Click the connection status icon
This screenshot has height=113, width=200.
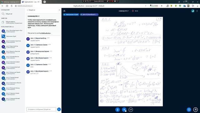coord(193,11)
